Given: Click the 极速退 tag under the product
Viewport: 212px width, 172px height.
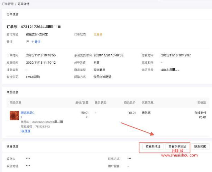Looking at the screenshot, I should pyautogui.click(x=26, y=131).
